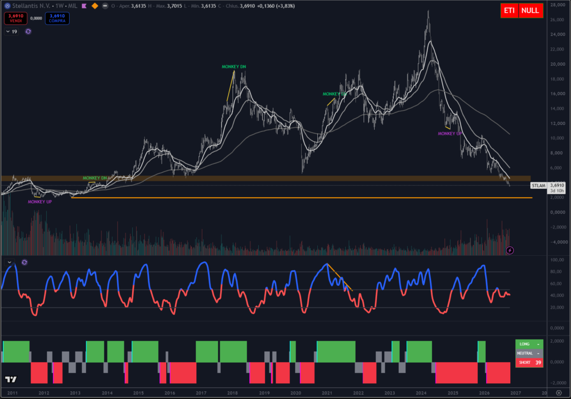Click the 2027 label on time axis
Screen dimensions: 571x399
(516, 393)
